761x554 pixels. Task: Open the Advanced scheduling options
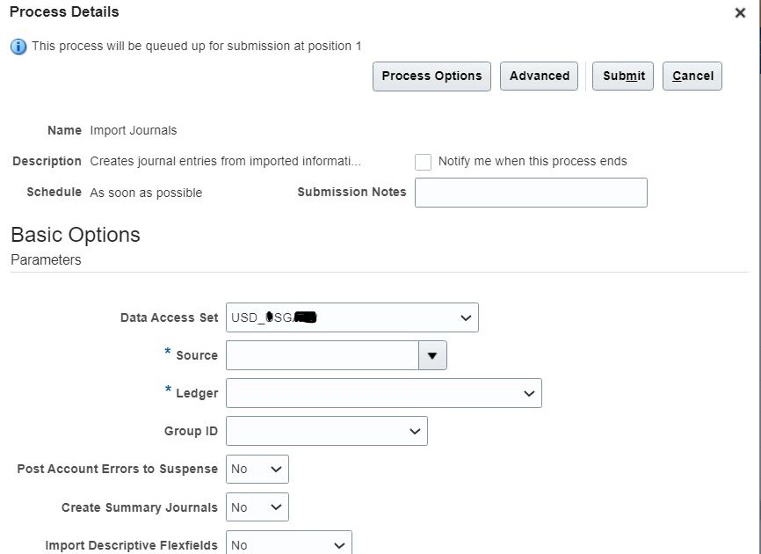[x=539, y=76]
